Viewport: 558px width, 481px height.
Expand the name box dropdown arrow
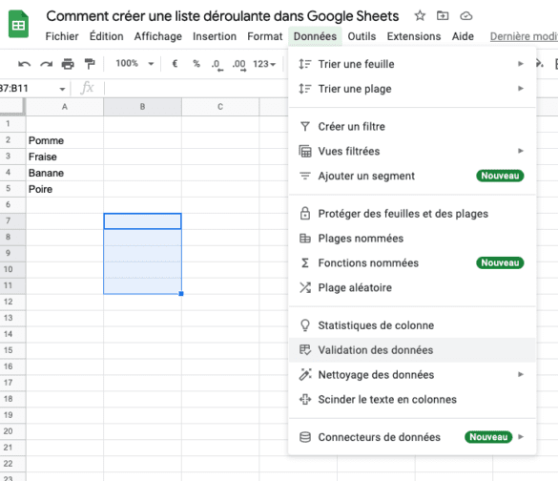(62, 89)
